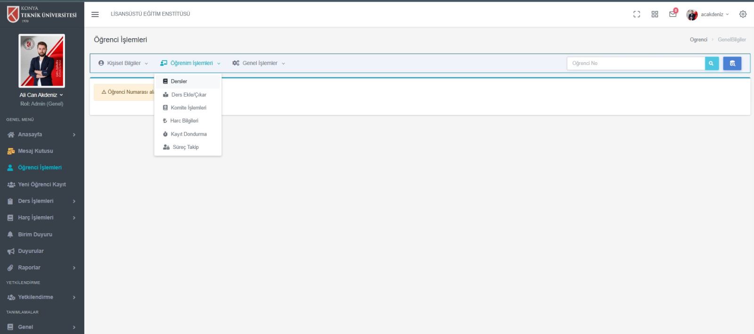The width and height of the screenshot is (754, 334).
Task: Open the acakdeniz user dropdown
Action: (708, 14)
